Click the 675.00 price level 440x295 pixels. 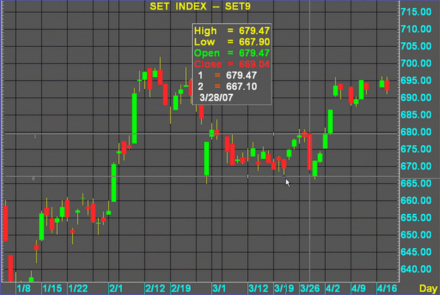click(416, 149)
